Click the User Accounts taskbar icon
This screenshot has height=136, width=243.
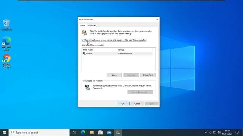pyautogui.click(x=118, y=133)
